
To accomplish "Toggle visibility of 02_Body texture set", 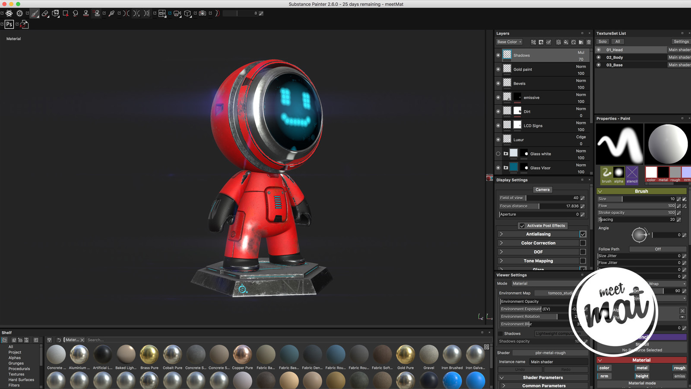I will [x=599, y=57].
